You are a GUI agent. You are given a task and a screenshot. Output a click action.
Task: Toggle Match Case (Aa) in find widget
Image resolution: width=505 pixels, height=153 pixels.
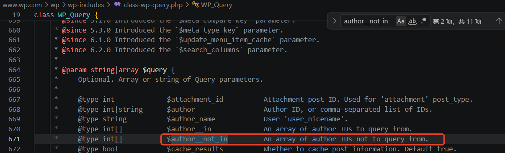coord(401,21)
